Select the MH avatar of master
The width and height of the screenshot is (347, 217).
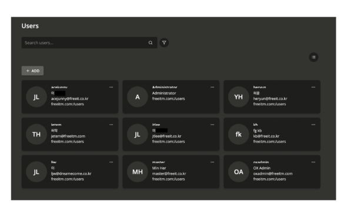[x=138, y=172]
